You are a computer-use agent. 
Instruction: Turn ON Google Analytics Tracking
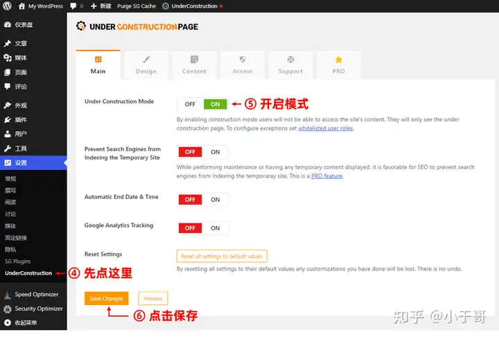[215, 228]
